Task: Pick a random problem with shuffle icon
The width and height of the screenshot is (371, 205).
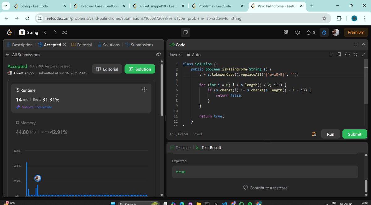Action: point(65,32)
